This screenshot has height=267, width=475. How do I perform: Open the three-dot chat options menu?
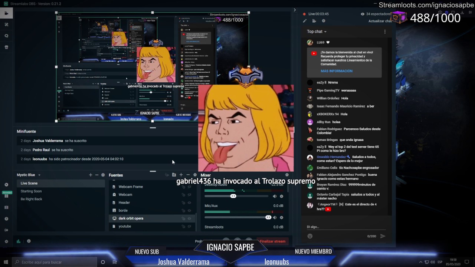click(x=385, y=32)
